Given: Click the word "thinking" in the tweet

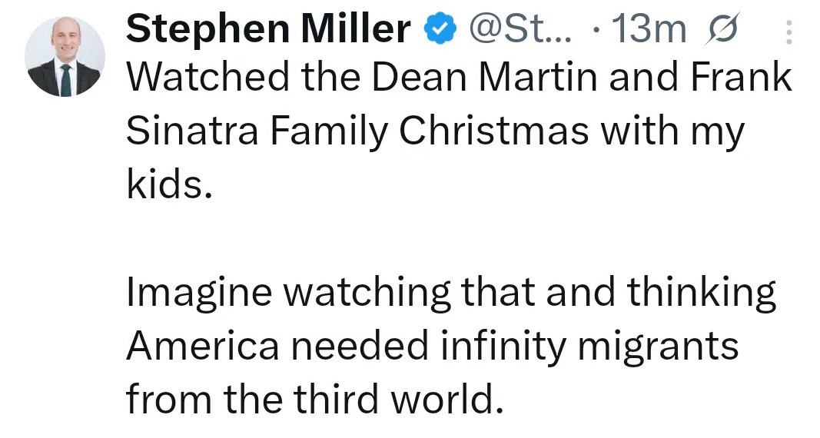Looking at the screenshot, I should [700, 293].
